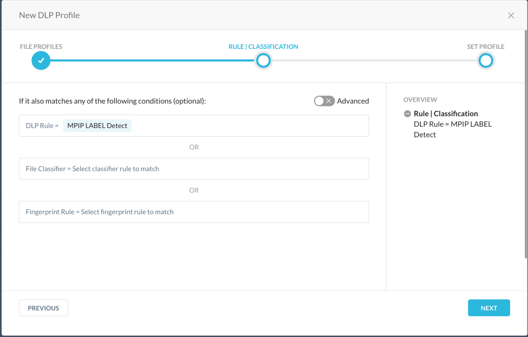Click the NEXT button
This screenshot has height=337, width=528.
pyautogui.click(x=488, y=308)
